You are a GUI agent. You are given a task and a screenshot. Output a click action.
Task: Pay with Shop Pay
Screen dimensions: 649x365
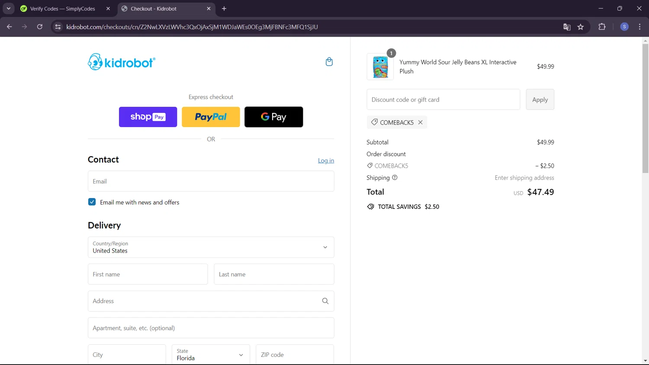pos(148,117)
